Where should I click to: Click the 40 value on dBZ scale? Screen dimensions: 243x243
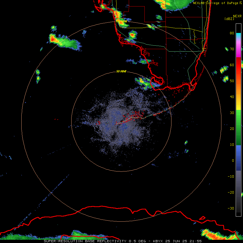click(x=232, y=97)
